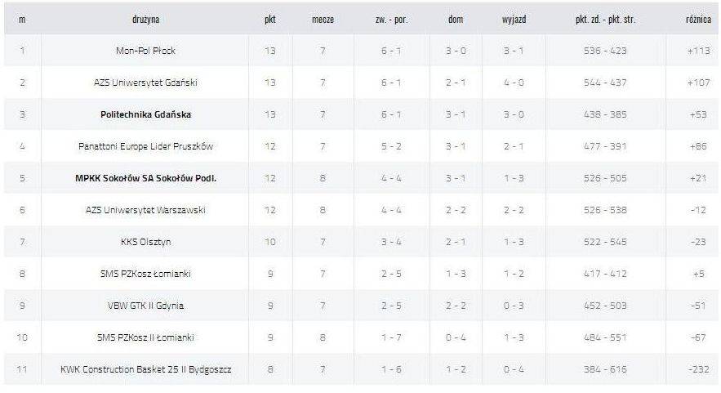The width and height of the screenshot is (721, 393).
Task: Sort by the 'pkt' column header
Action: 270,20
